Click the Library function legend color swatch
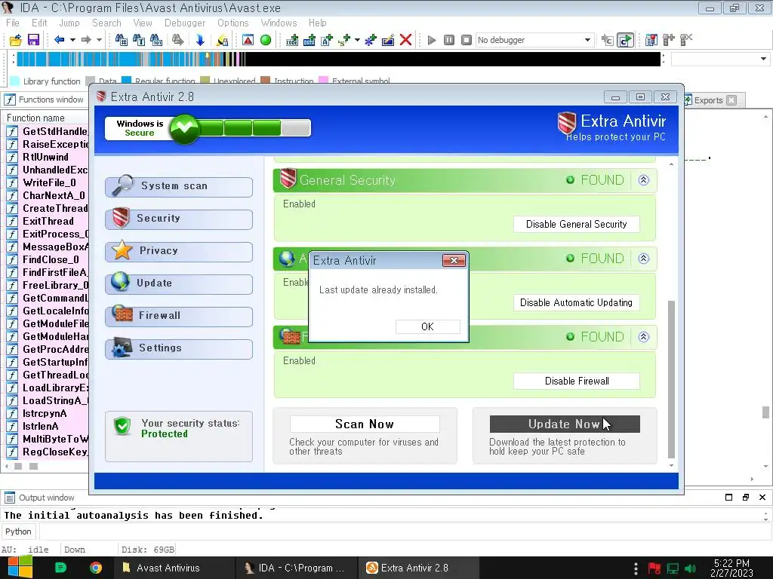The width and height of the screenshot is (773, 579). pyautogui.click(x=15, y=81)
